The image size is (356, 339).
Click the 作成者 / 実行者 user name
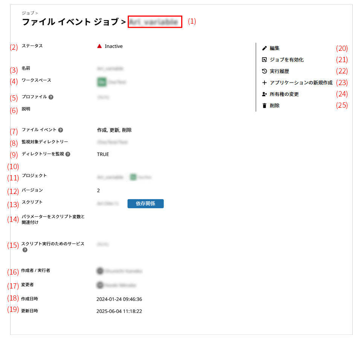coord(123,271)
